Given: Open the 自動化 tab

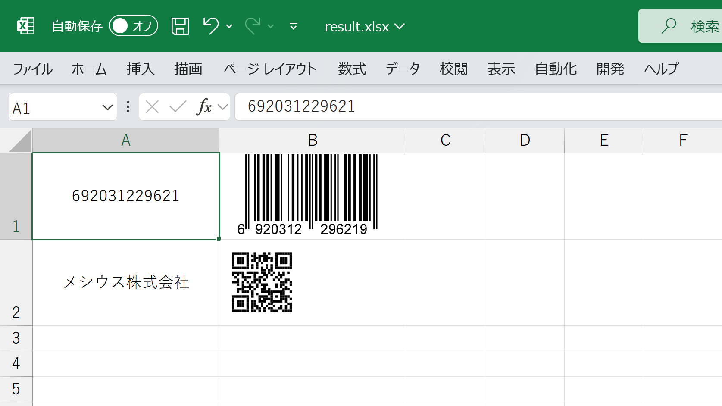Looking at the screenshot, I should [x=556, y=69].
